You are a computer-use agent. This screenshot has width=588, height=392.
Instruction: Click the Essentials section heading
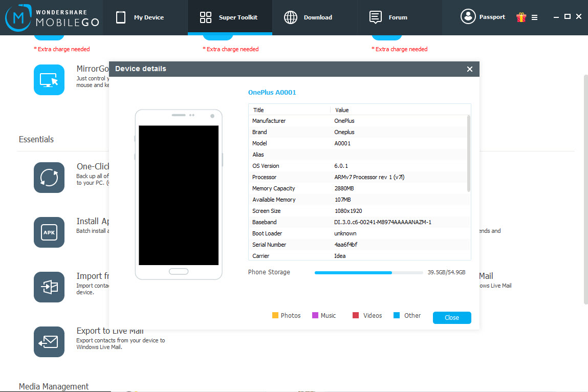click(x=36, y=140)
